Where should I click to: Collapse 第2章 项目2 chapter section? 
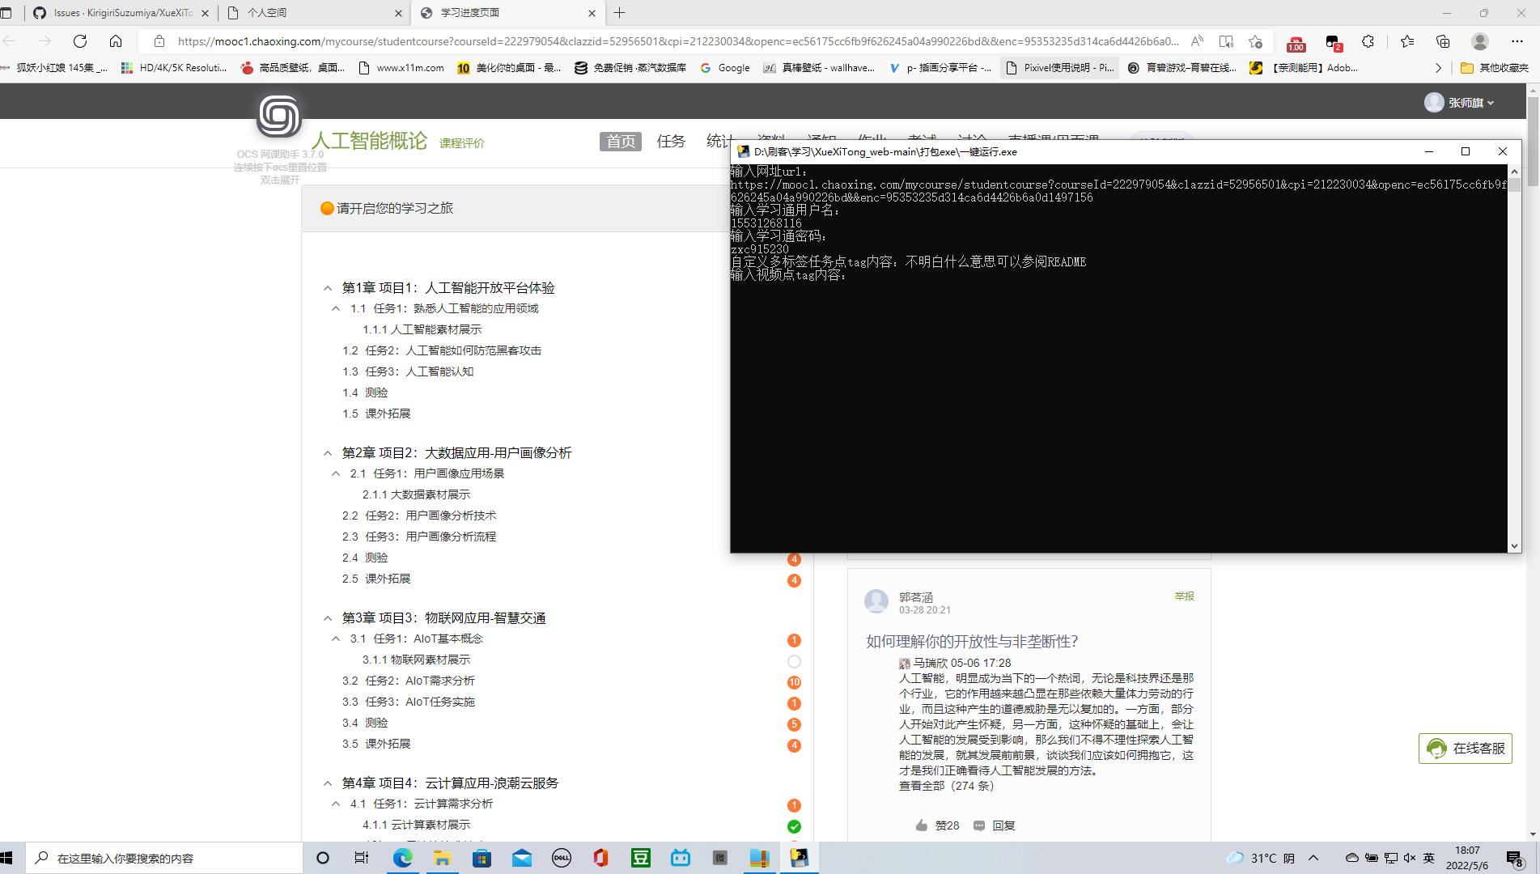click(327, 452)
